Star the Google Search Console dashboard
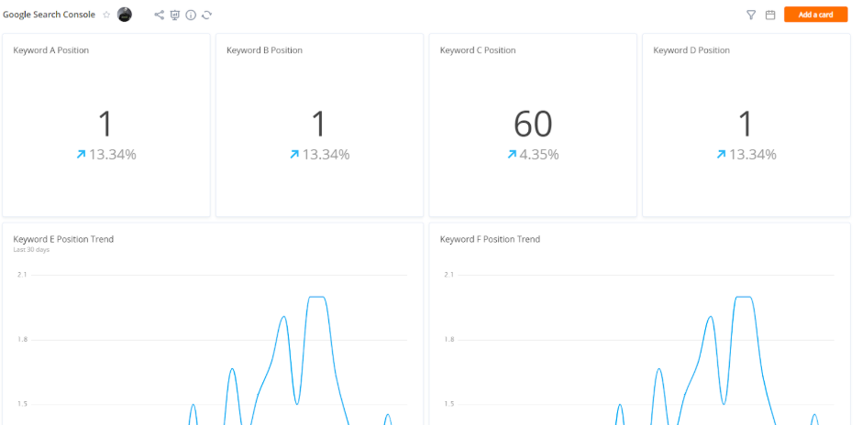 [106, 15]
